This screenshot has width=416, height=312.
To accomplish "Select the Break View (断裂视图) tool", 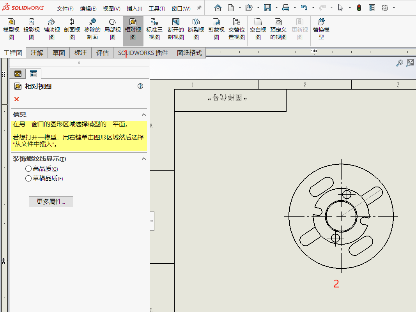I will tap(196, 29).
